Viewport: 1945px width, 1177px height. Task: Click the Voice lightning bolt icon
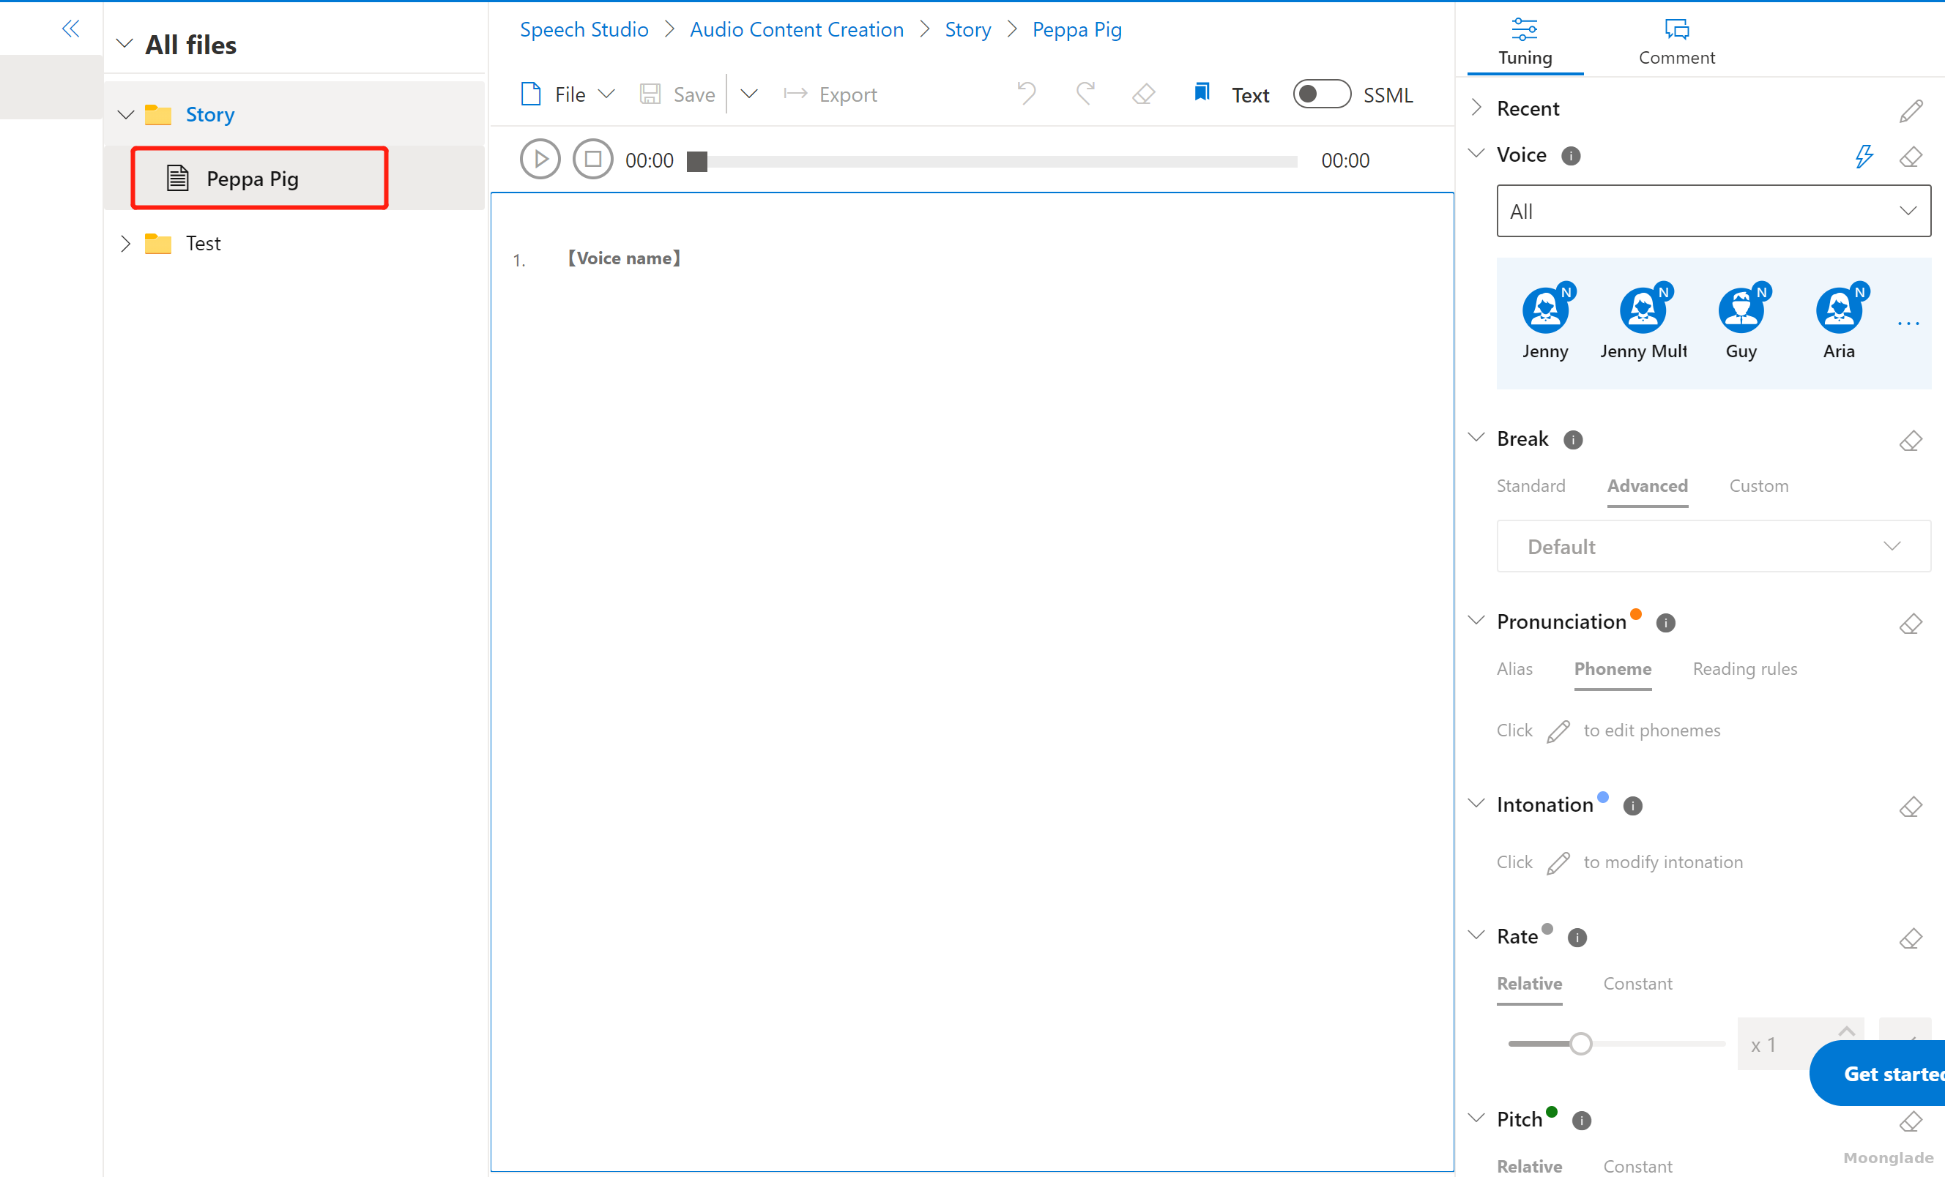tap(1863, 155)
